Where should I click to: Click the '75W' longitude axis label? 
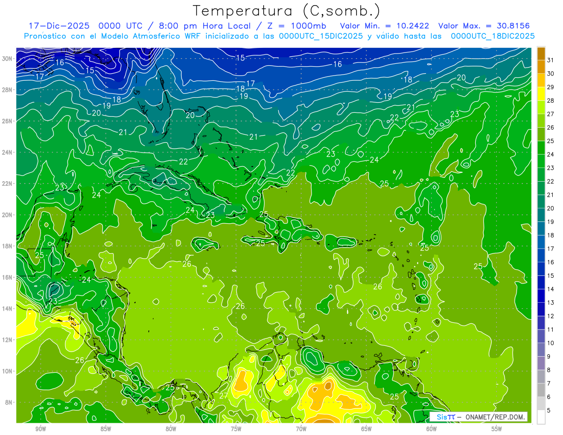pyautogui.click(x=236, y=429)
